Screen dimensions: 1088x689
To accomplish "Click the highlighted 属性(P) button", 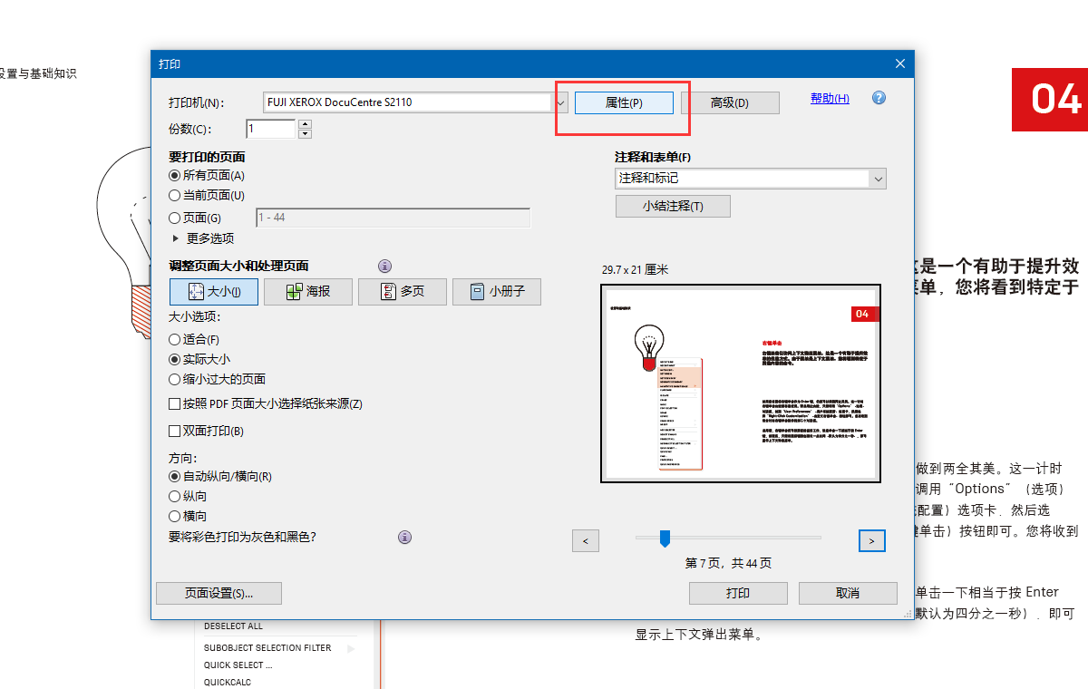I will pyautogui.click(x=623, y=102).
